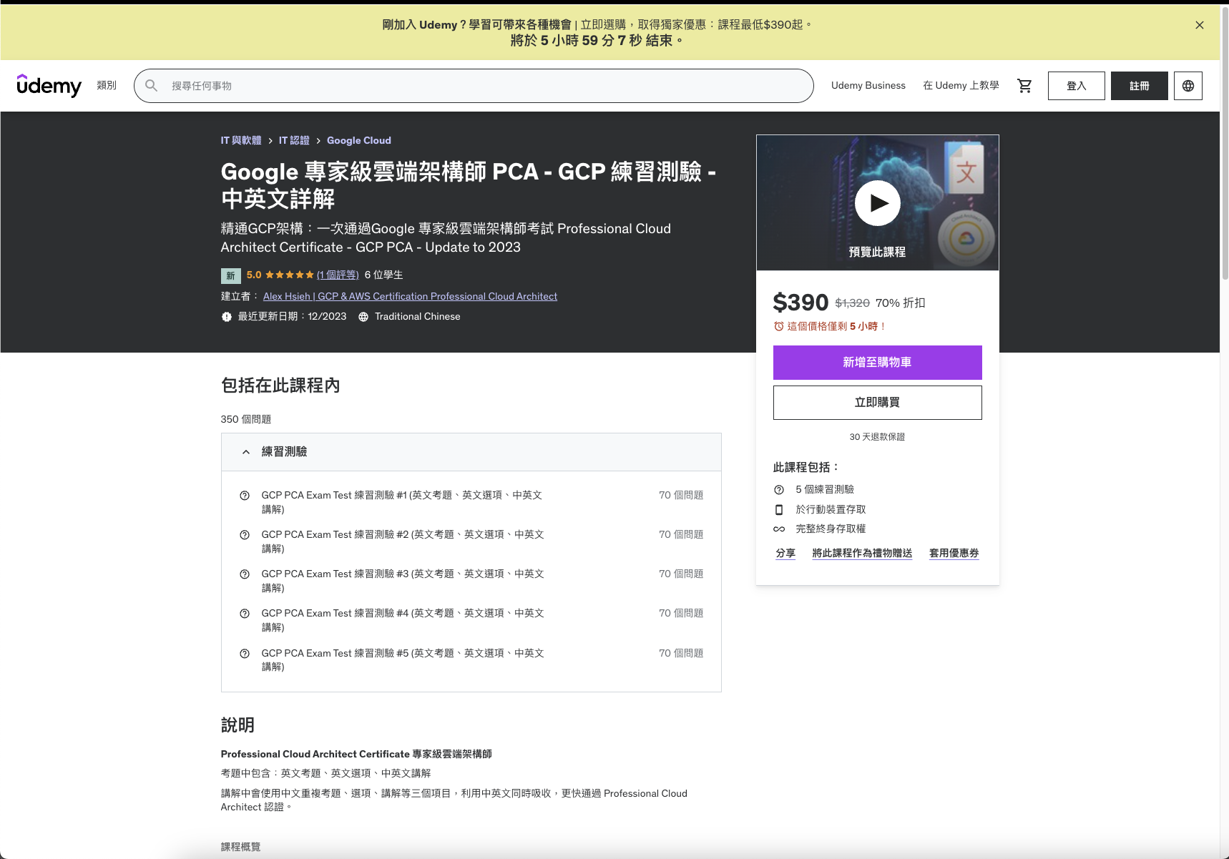The width and height of the screenshot is (1229, 859).
Task: Click the infinity lifetime access icon
Action: 779,529
